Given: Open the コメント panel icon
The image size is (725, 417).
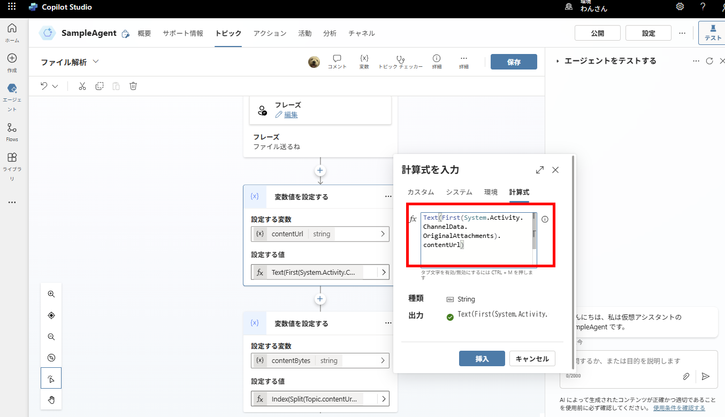Looking at the screenshot, I should (x=337, y=58).
